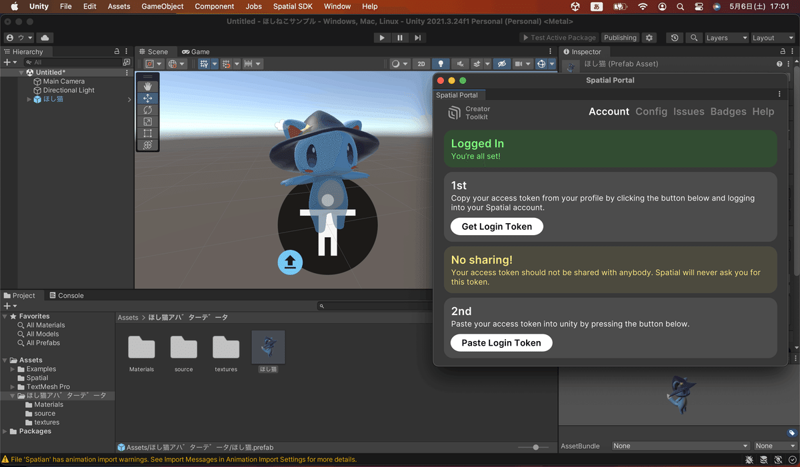Open the AssetBundle None dropdown
The width and height of the screenshot is (800, 467).
[x=681, y=446]
